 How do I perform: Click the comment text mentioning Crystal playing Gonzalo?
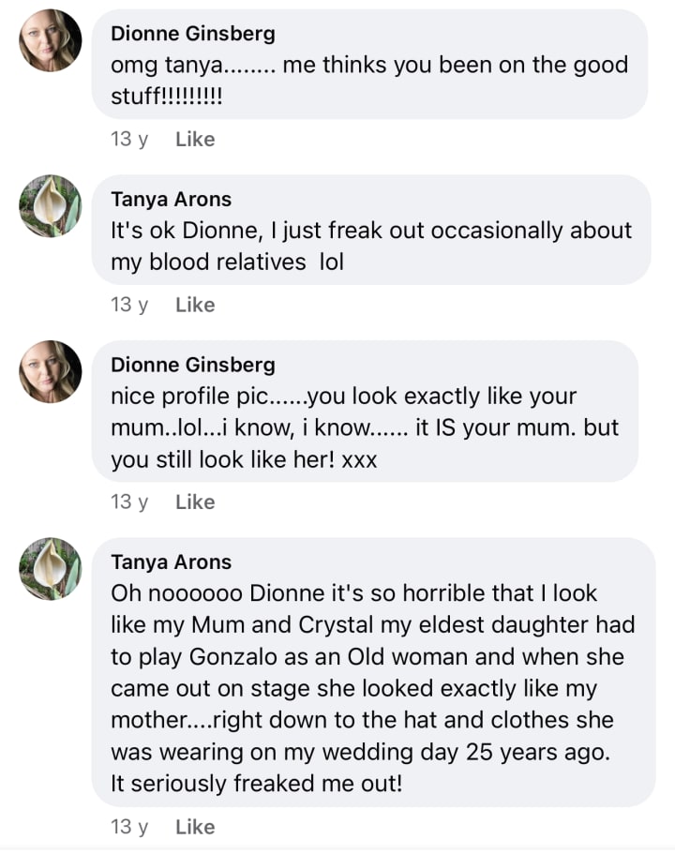(373, 687)
